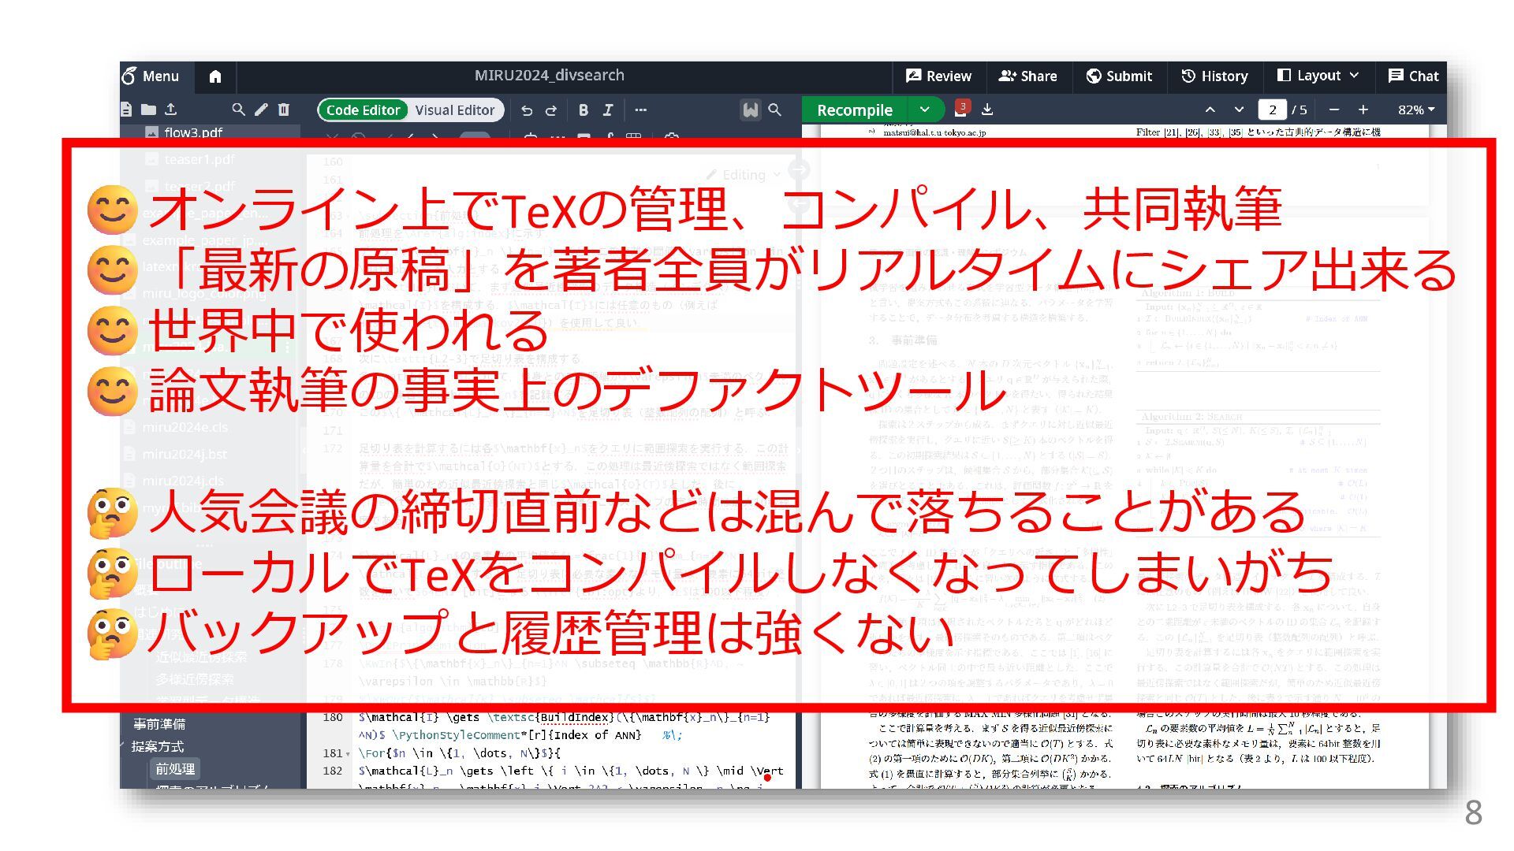Click the MIRU2024_divsearch project title
This screenshot has height=851, width=1514.
[549, 76]
